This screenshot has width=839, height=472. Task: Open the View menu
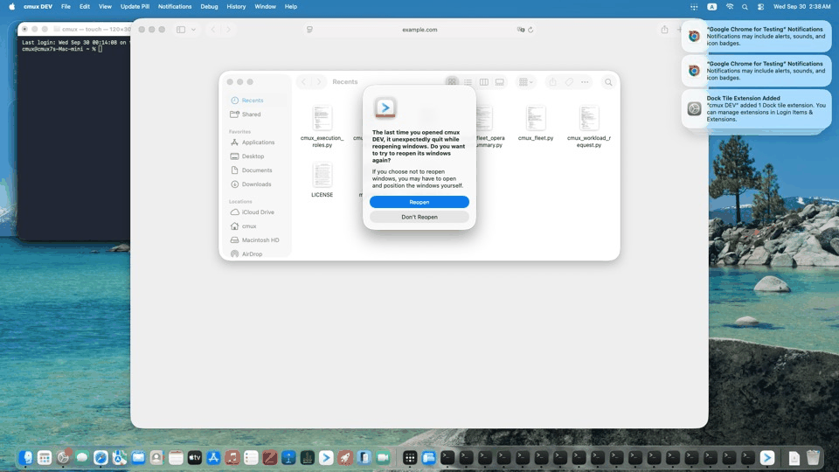pos(105,6)
